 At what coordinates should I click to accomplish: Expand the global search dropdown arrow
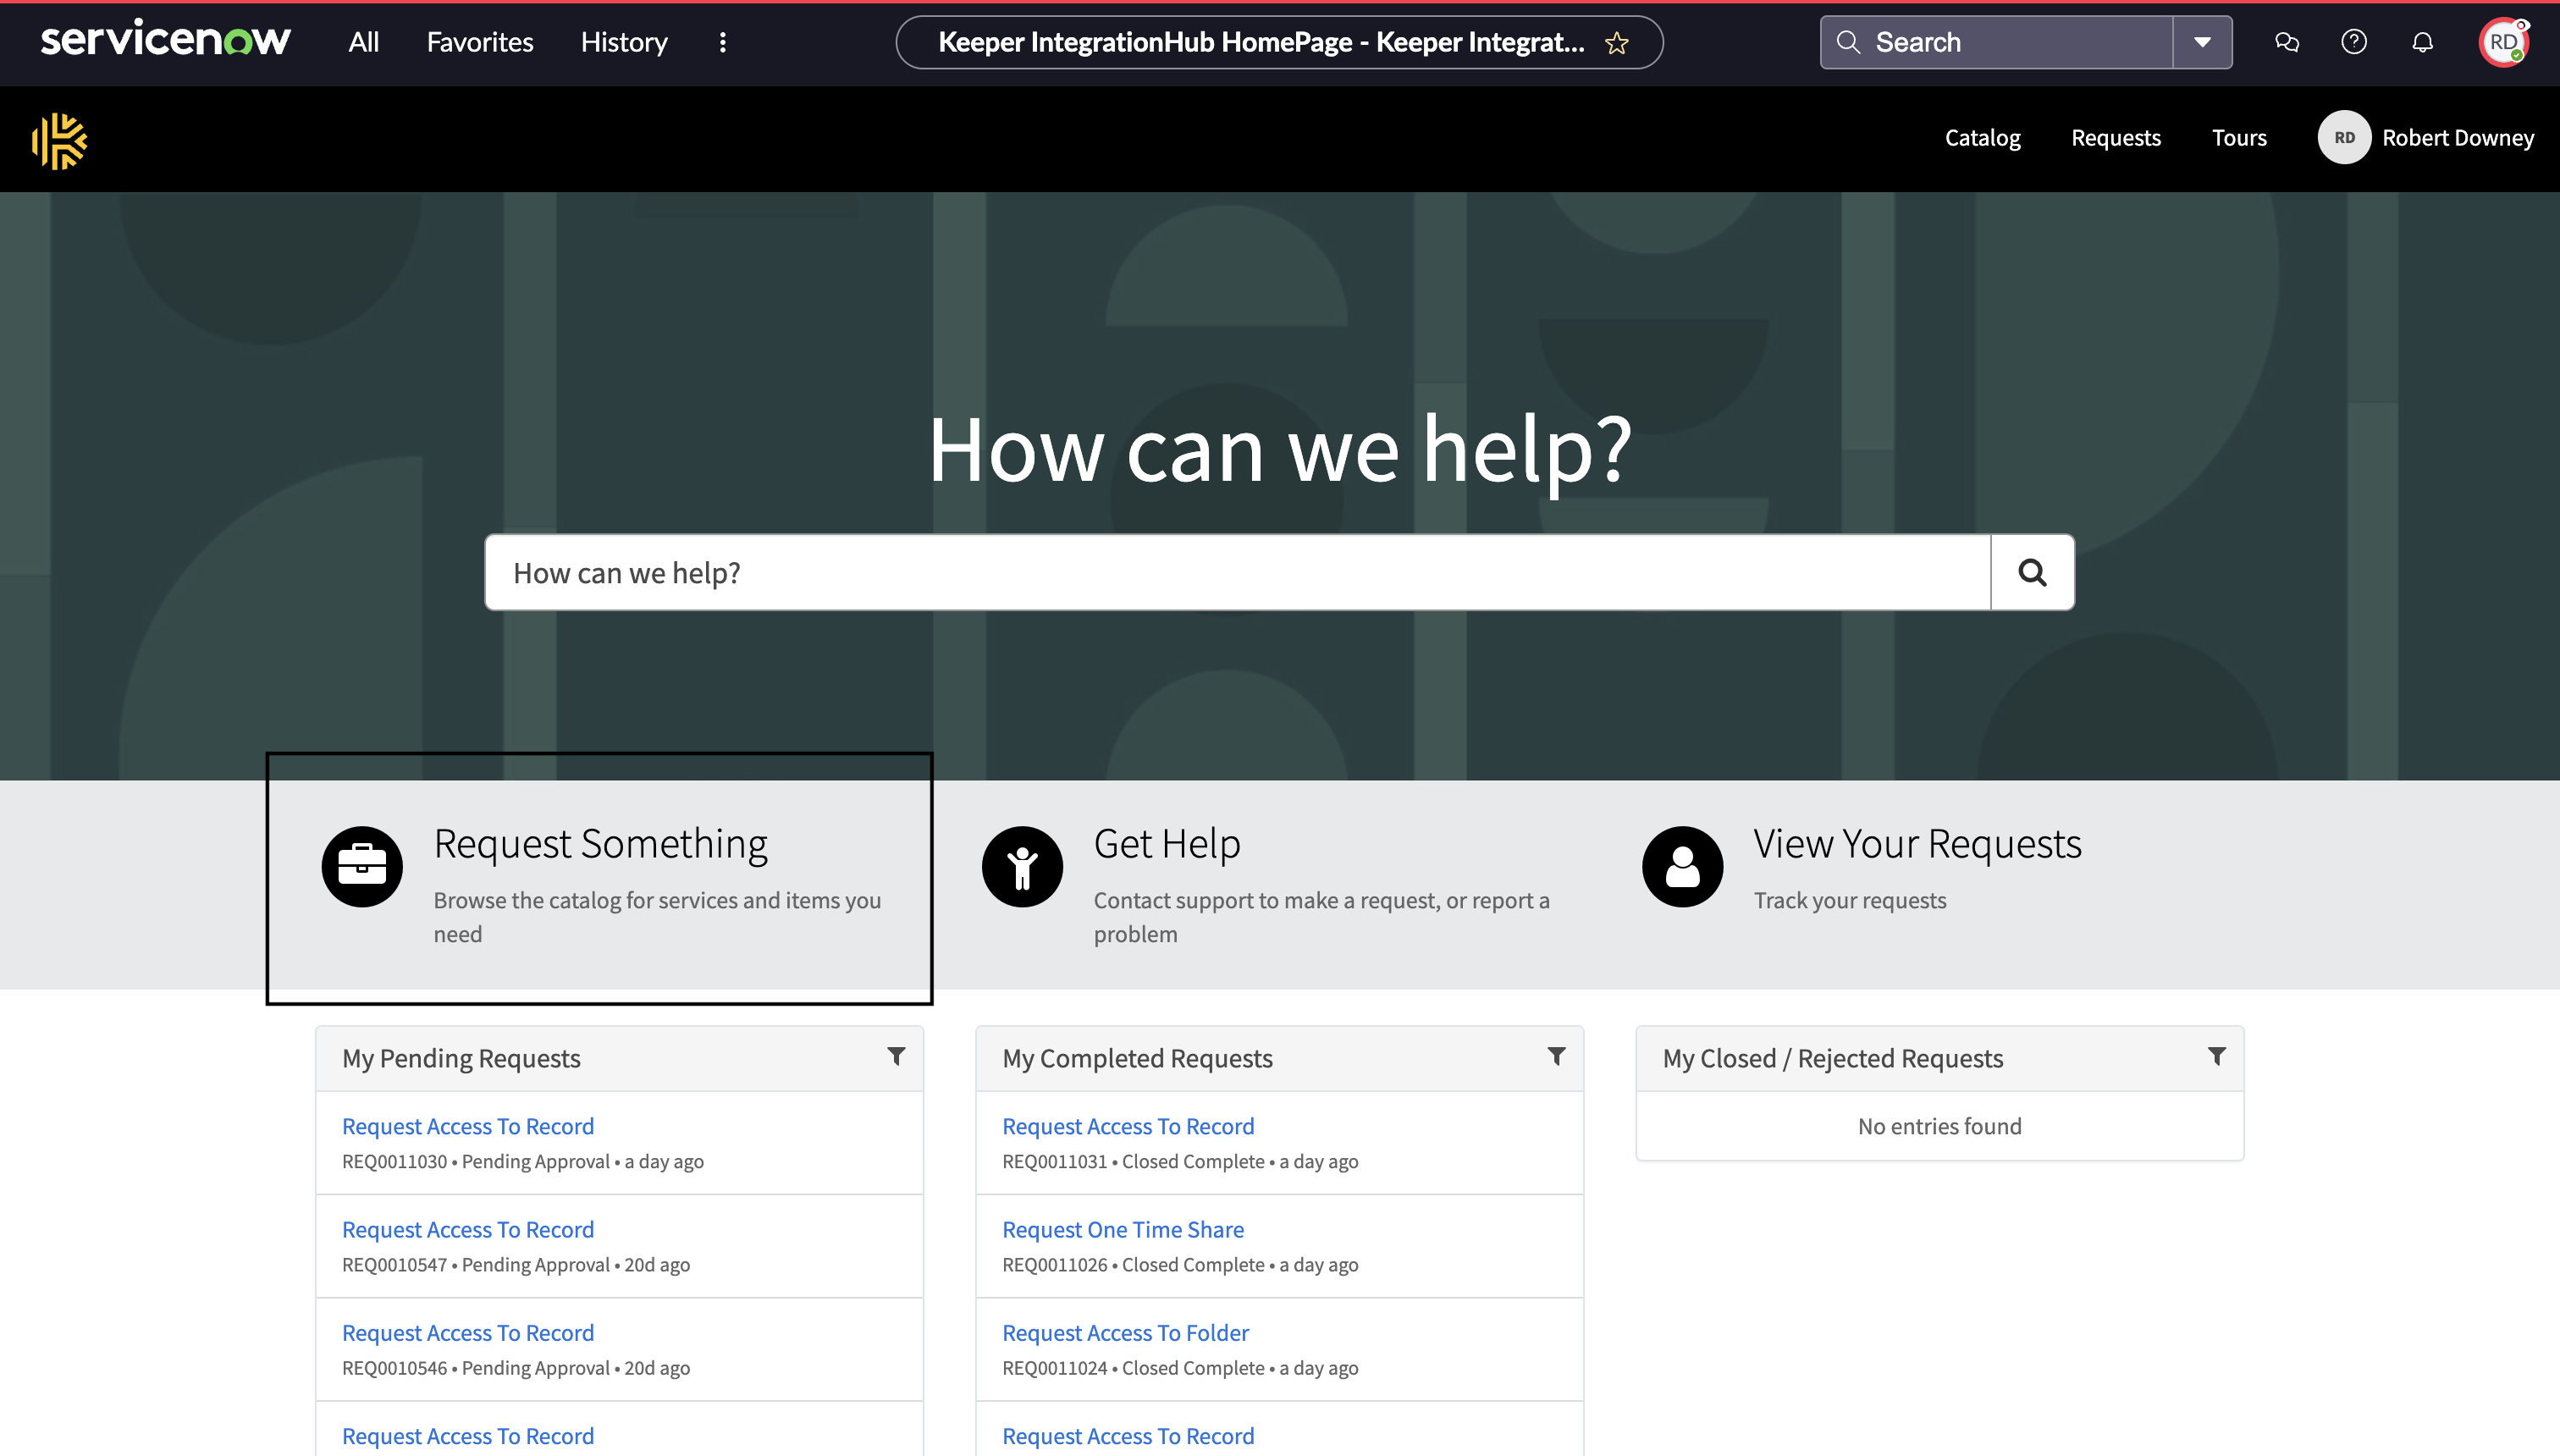[x=2202, y=42]
